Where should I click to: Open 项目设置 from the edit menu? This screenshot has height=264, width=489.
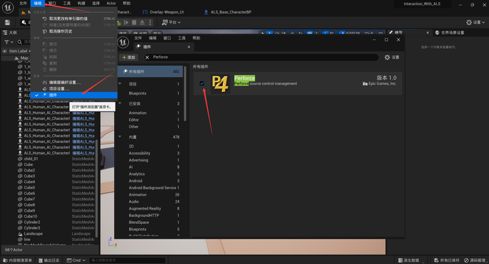pyautogui.click(x=73, y=88)
